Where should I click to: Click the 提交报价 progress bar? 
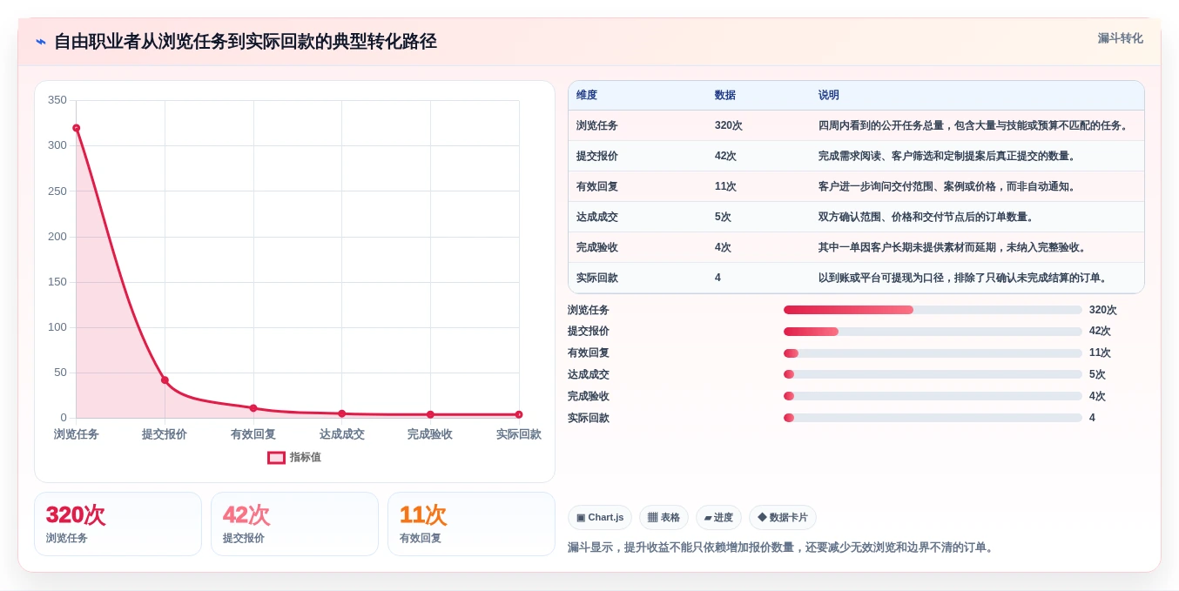click(933, 332)
